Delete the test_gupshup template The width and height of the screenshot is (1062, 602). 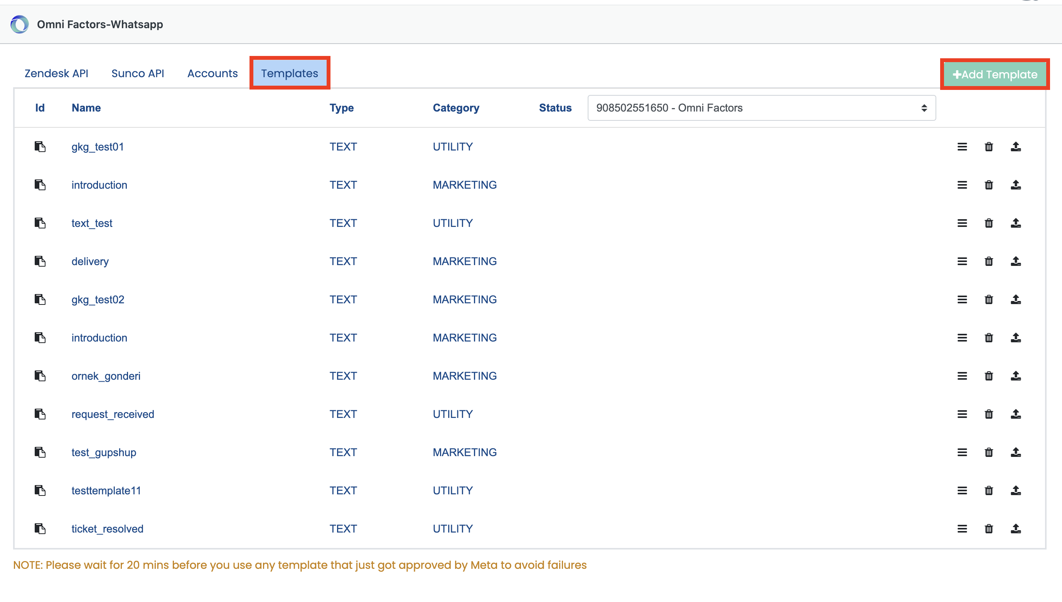coord(988,452)
